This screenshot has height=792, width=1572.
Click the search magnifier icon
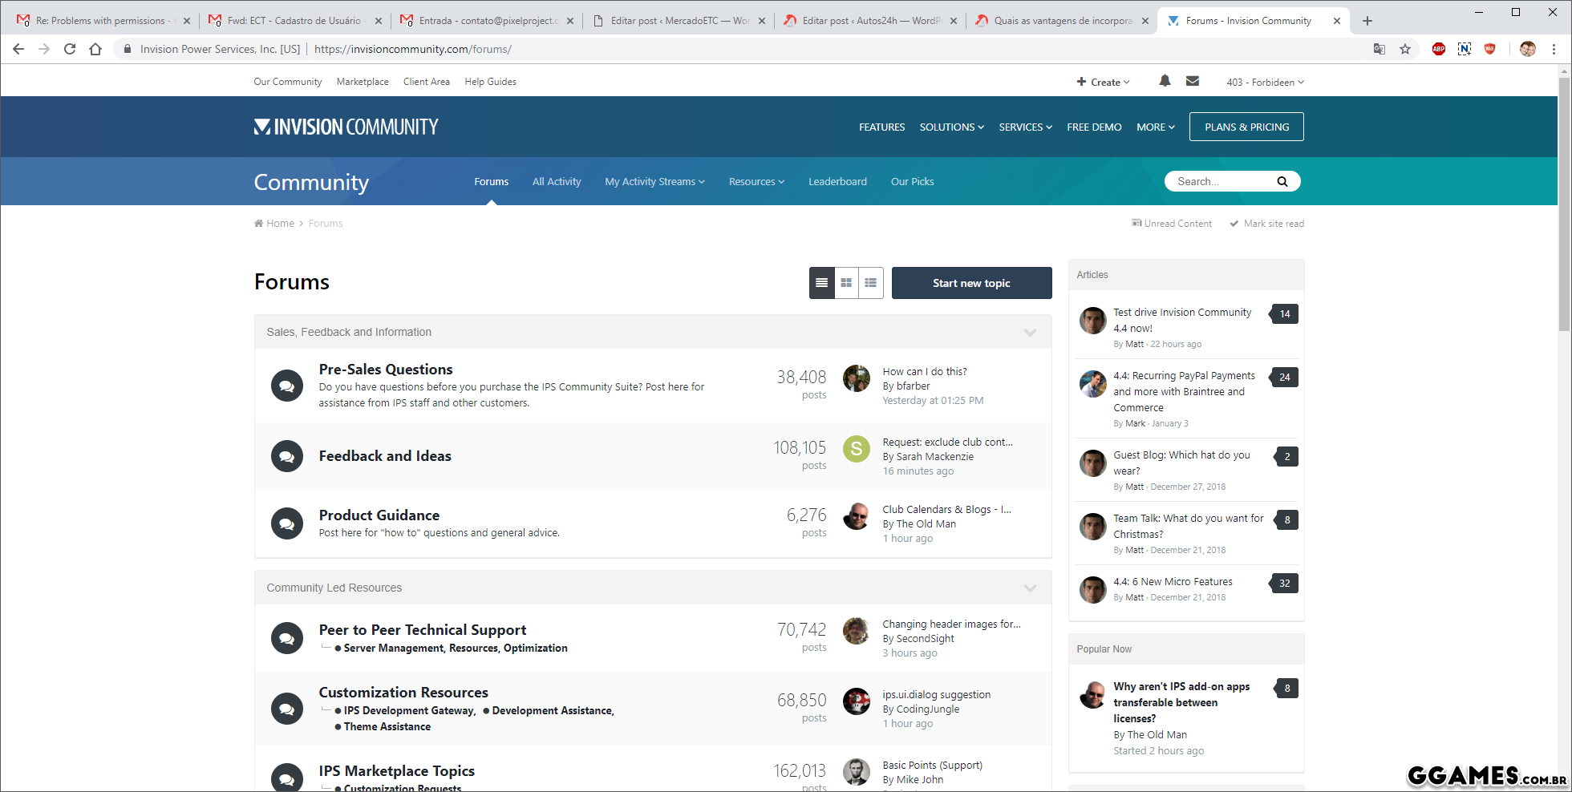tap(1282, 182)
